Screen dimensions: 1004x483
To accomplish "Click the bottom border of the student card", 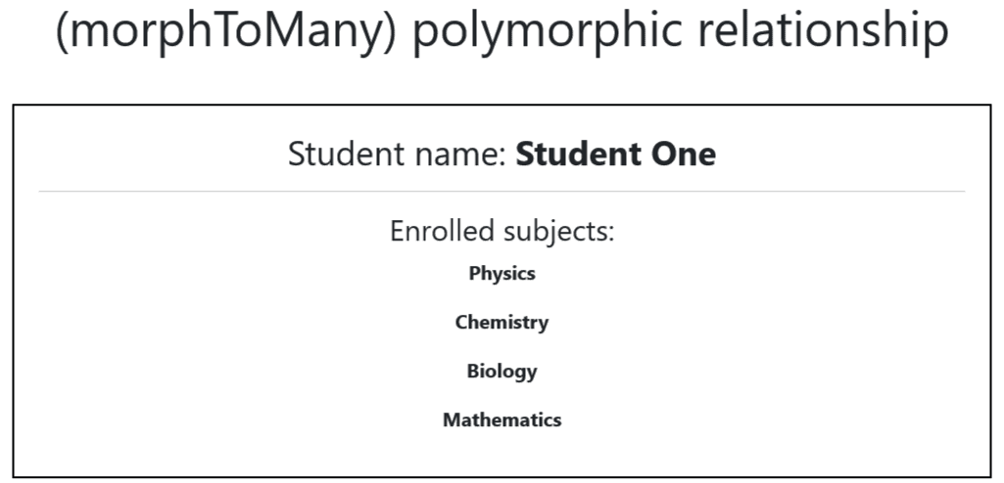I will tap(502, 477).
